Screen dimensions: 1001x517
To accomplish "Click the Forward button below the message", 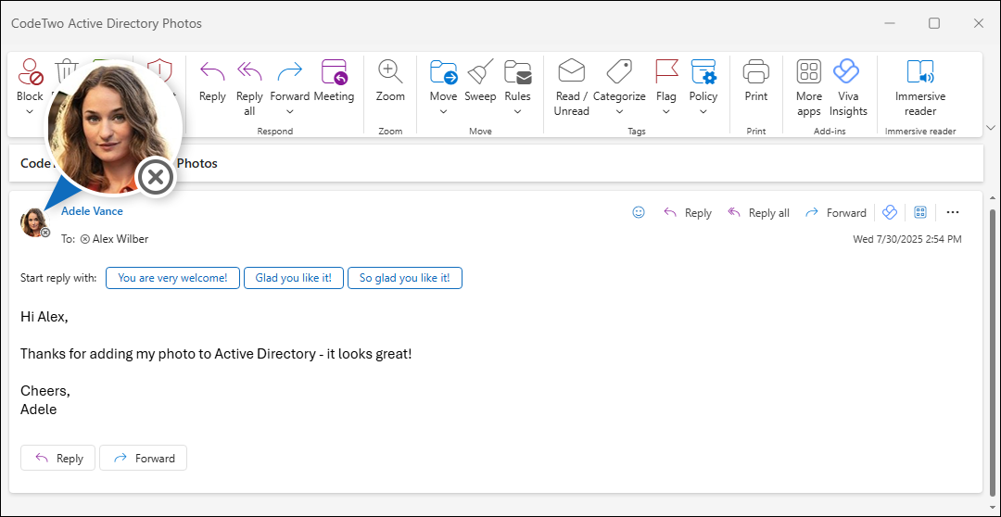I will (143, 458).
